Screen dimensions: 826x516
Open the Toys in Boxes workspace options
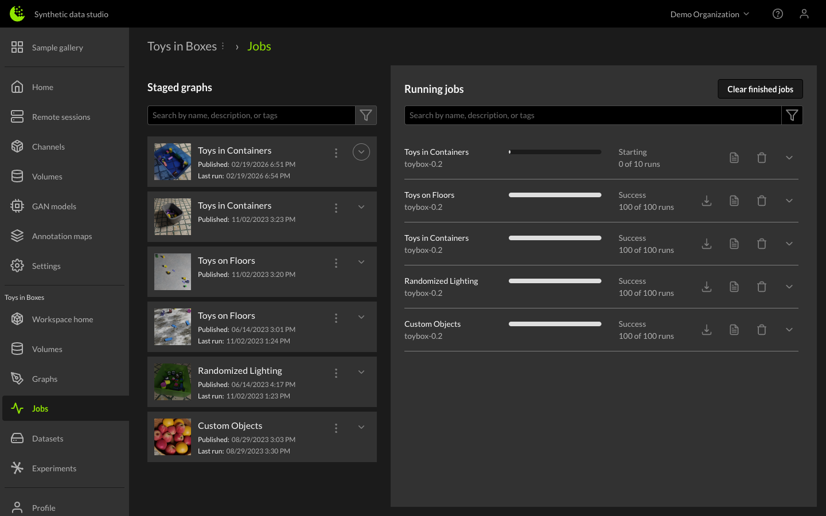pos(223,46)
